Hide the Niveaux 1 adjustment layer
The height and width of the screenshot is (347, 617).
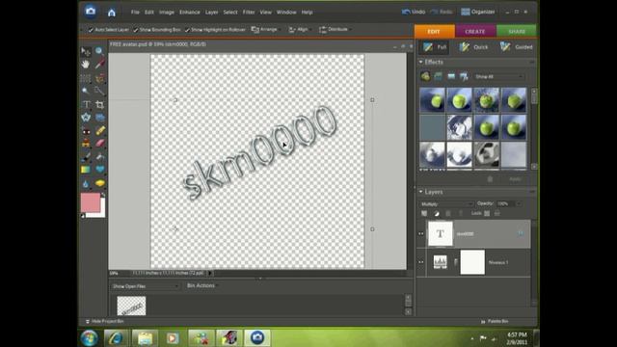[x=421, y=262]
